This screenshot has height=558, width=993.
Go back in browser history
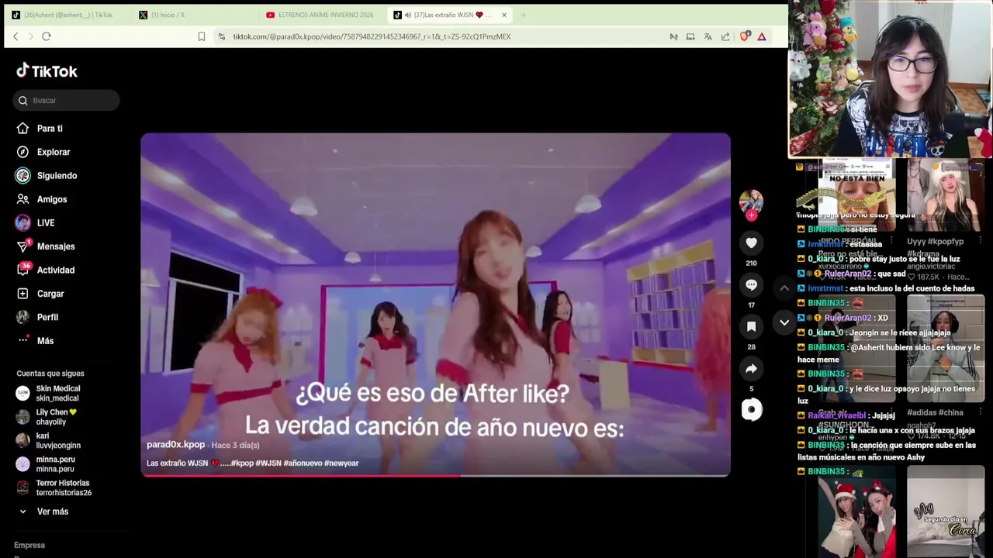click(16, 36)
